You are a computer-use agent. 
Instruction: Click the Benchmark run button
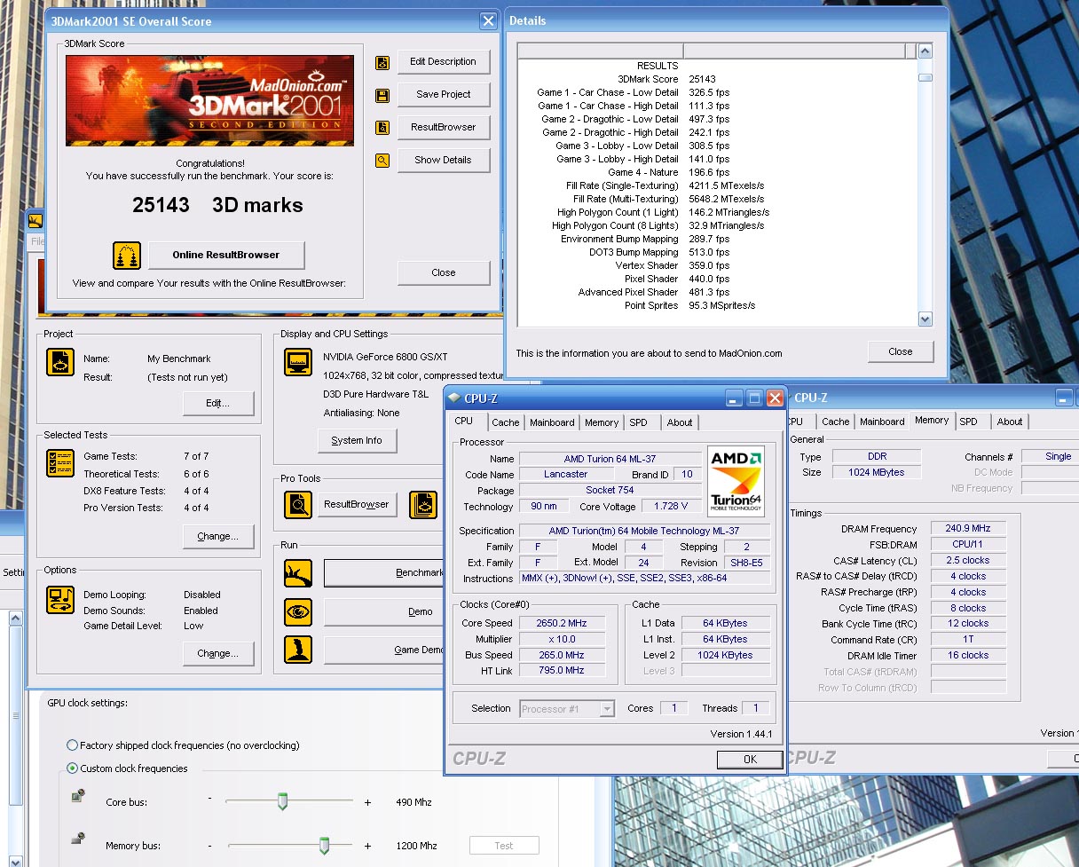[x=383, y=573]
